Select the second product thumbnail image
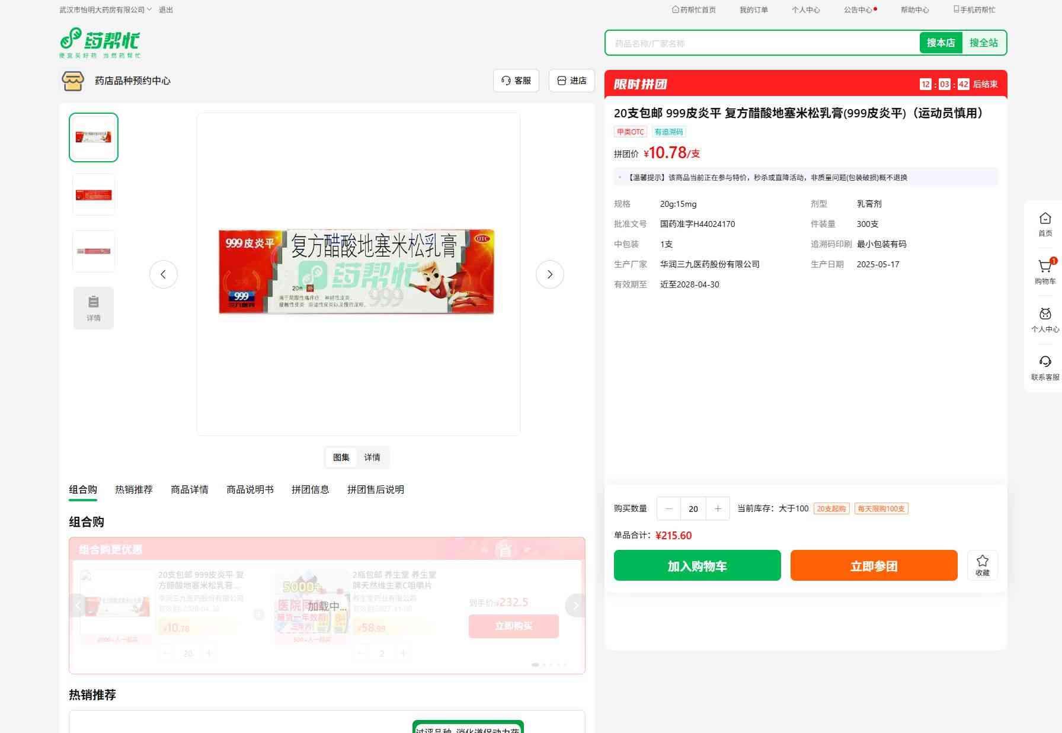The height and width of the screenshot is (733, 1062). click(94, 194)
